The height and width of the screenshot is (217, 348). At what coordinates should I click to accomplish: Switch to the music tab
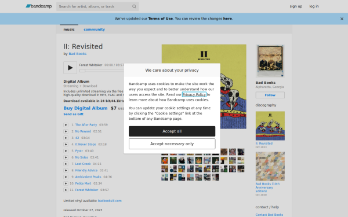point(69,30)
